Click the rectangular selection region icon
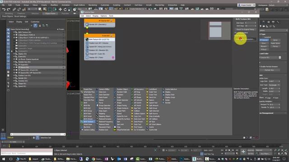289x162 pixels. pos(50,9)
